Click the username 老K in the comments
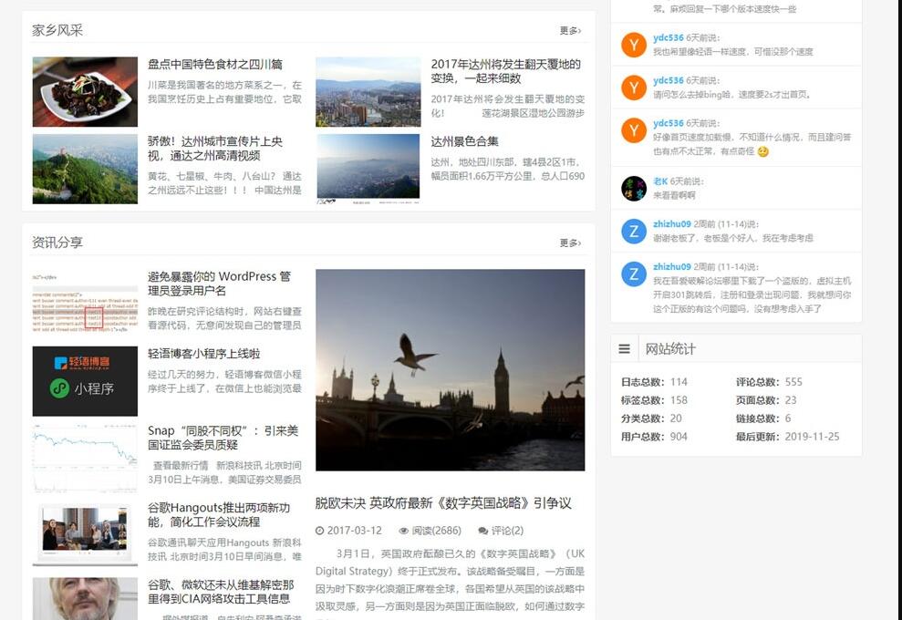902x620 pixels. click(659, 181)
